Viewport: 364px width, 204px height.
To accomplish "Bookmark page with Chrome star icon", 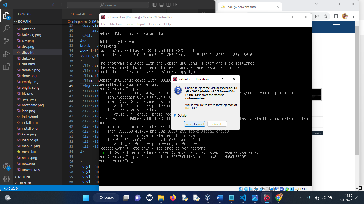I will tap(325, 16).
